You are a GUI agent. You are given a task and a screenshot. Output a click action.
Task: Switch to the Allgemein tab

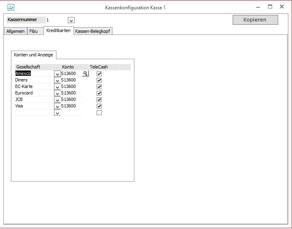click(15, 31)
